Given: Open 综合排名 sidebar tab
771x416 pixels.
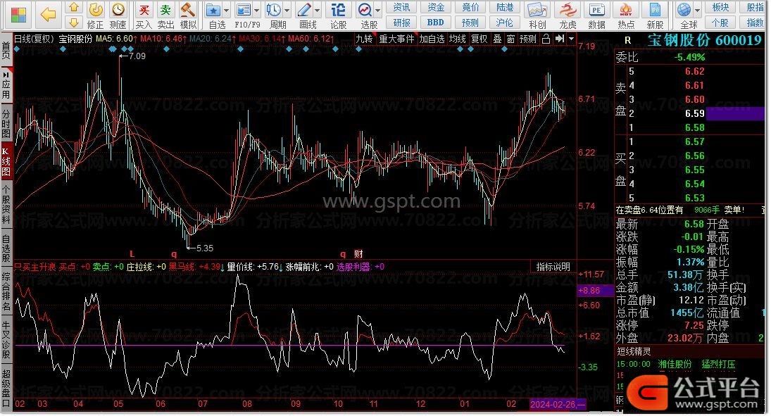Looking at the screenshot, I should pos(6,292).
